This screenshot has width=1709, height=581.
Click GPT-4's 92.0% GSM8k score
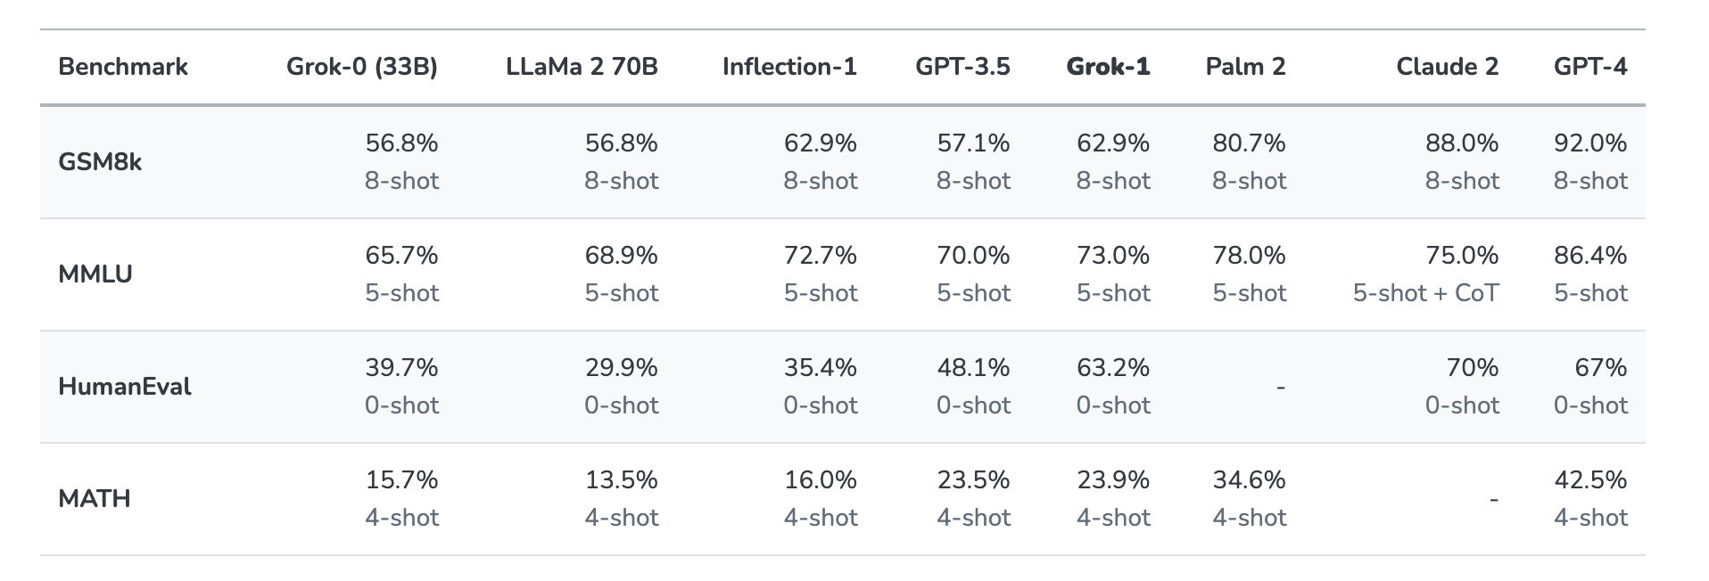click(x=1590, y=143)
